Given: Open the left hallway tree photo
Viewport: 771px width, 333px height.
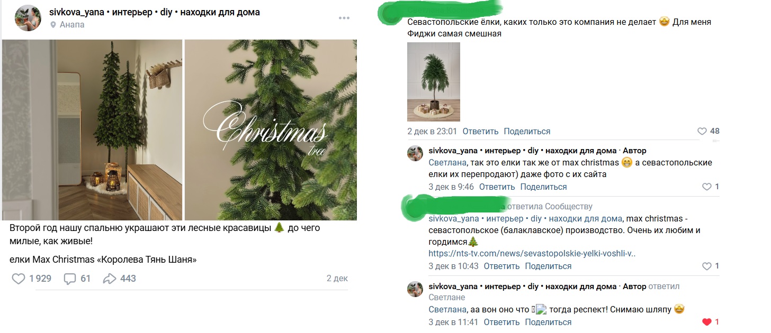Looking at the screenshot, I should tap(92, 129).
